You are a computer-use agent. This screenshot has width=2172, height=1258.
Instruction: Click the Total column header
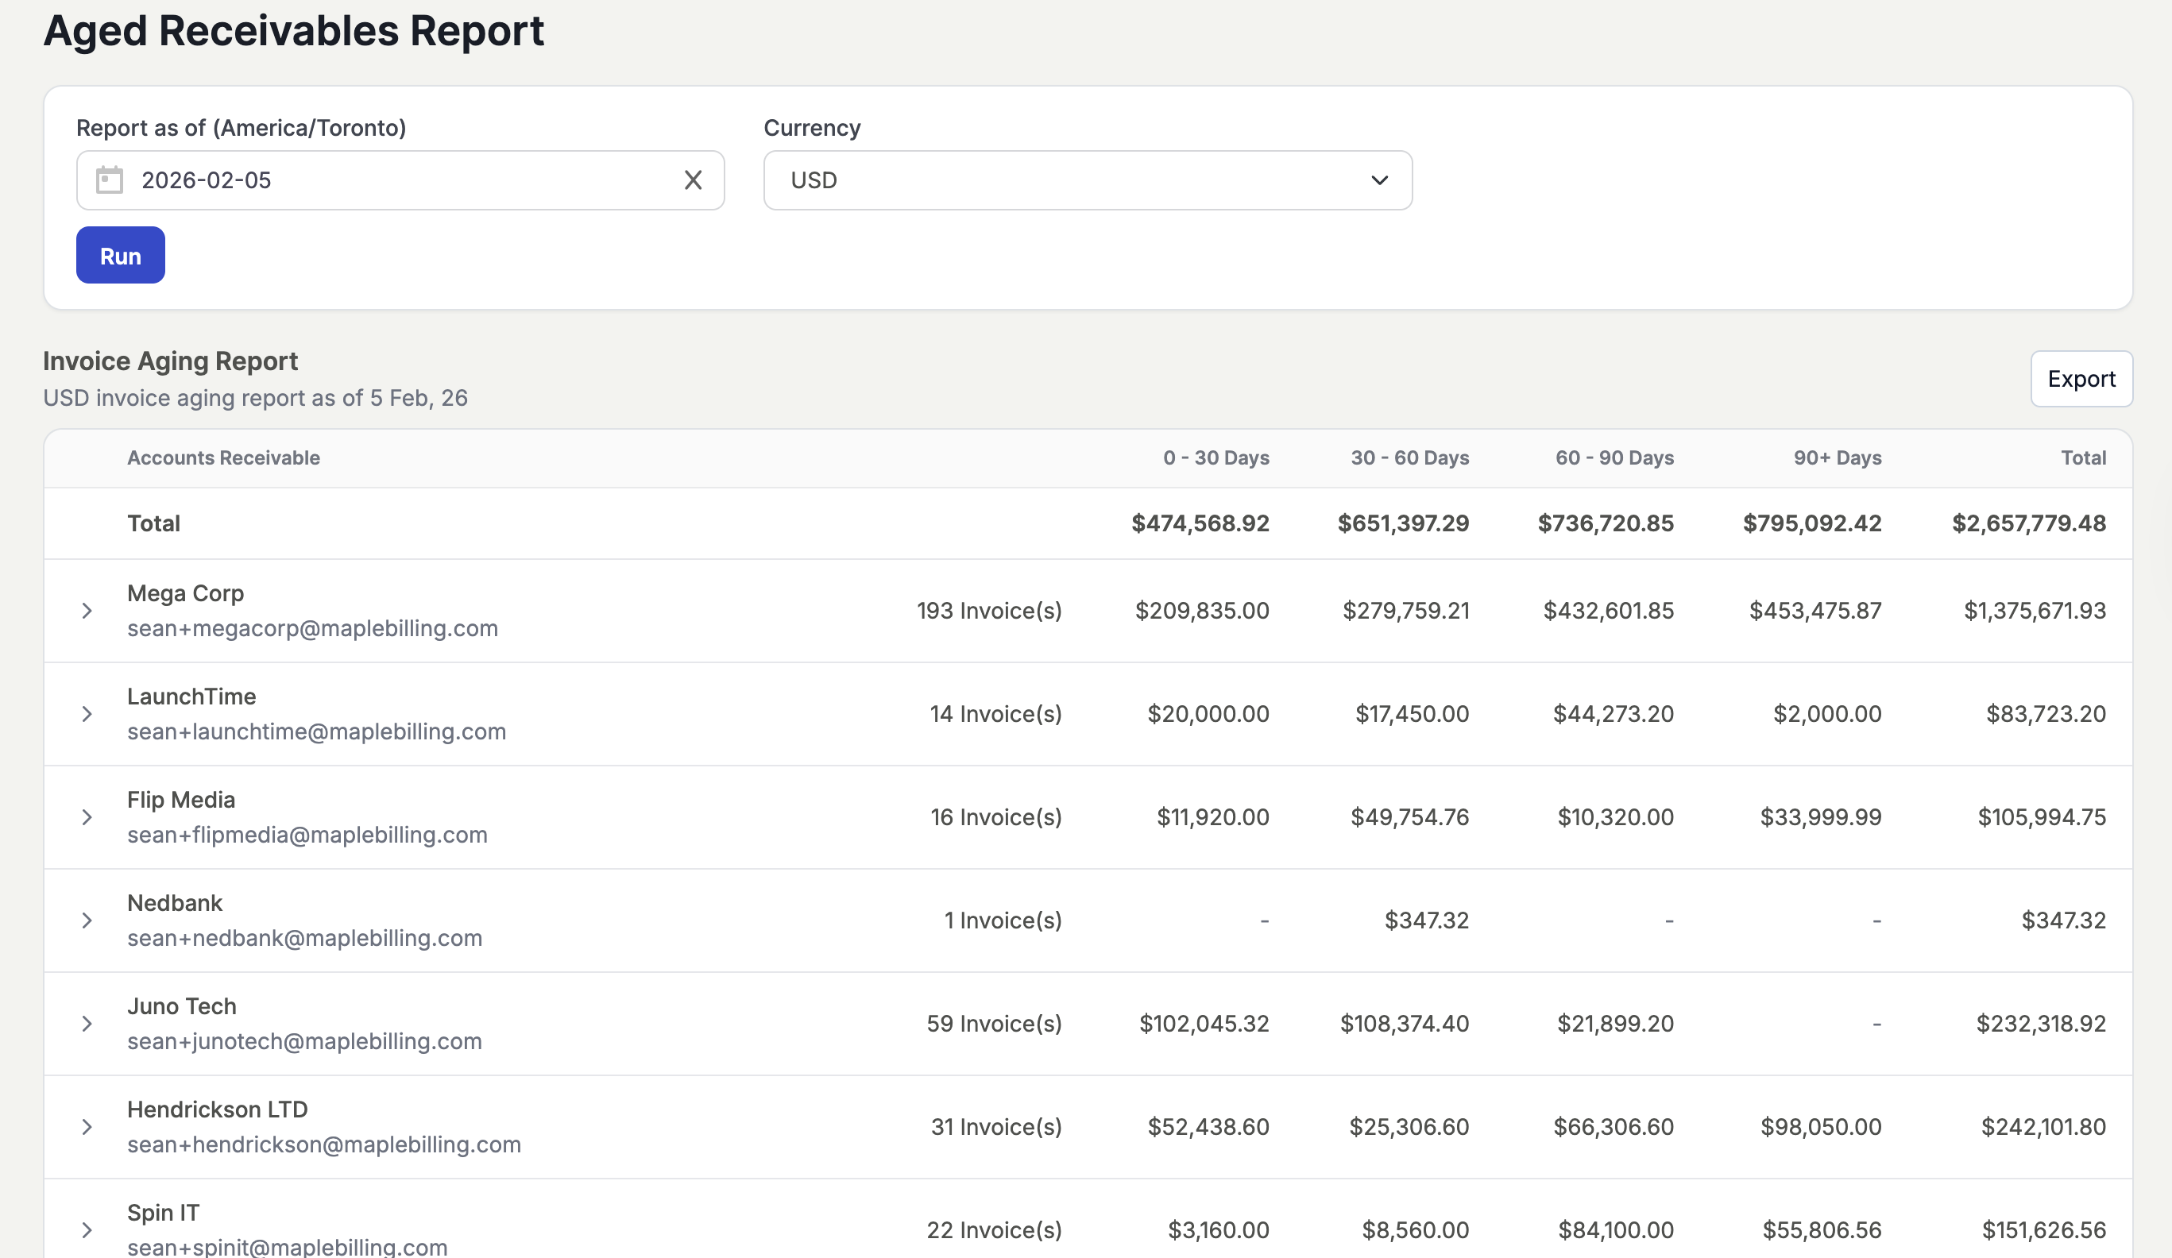click(2082, 458)
